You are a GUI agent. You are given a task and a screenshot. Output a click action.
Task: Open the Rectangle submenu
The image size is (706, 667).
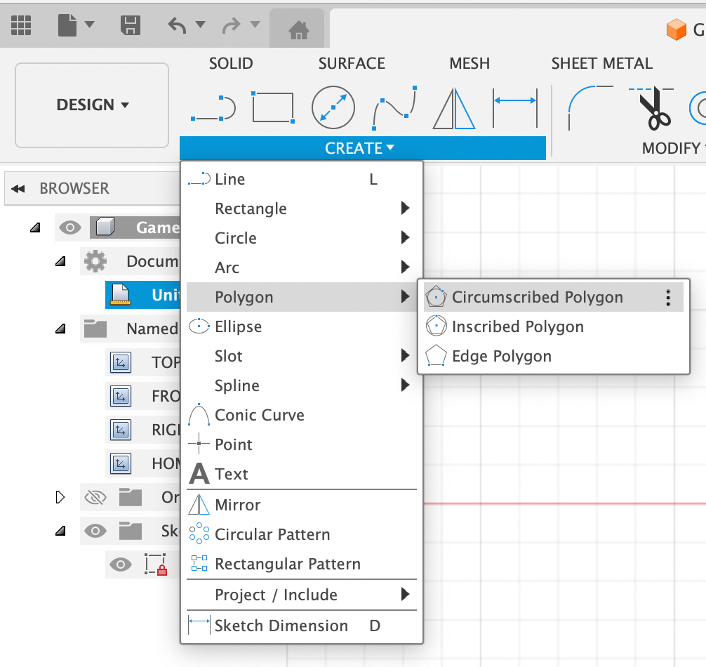pyautogui.click(x=302, y=209)
